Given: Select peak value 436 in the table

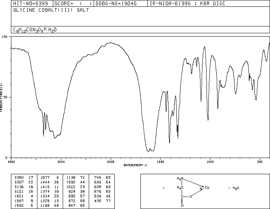Looking at the screenshot, I should click(x=98, y=201).
